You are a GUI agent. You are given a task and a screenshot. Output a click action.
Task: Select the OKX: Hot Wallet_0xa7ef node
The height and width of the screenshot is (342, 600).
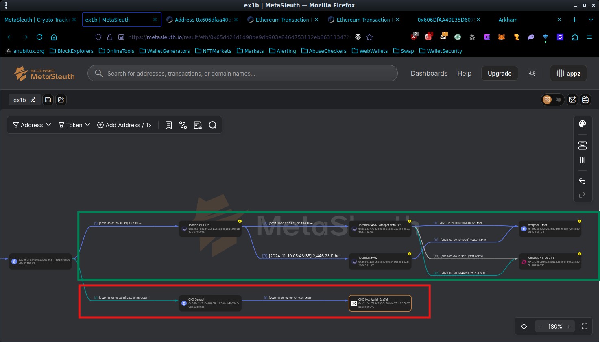click(380, 303)
